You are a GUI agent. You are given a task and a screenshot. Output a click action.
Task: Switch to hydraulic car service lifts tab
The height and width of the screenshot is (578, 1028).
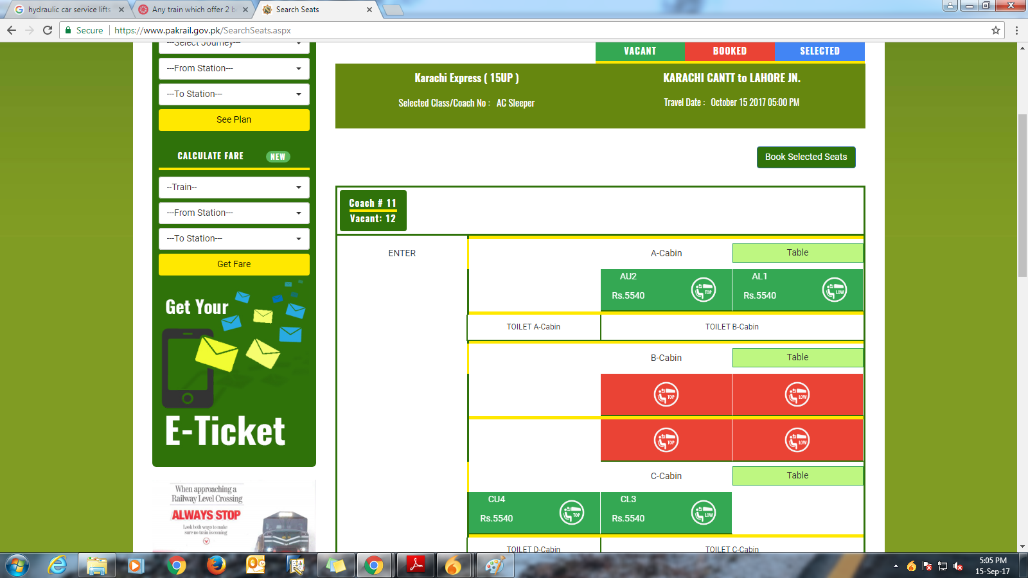68,10
